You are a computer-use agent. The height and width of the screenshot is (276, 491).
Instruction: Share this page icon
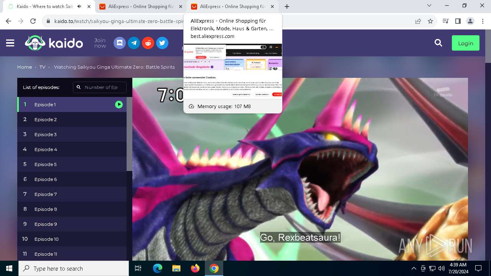point(418,21)
